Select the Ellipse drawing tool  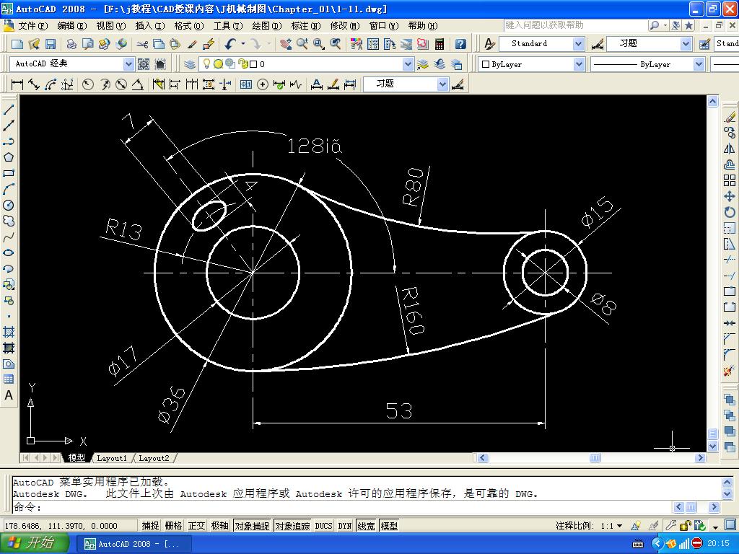point(9,252)
